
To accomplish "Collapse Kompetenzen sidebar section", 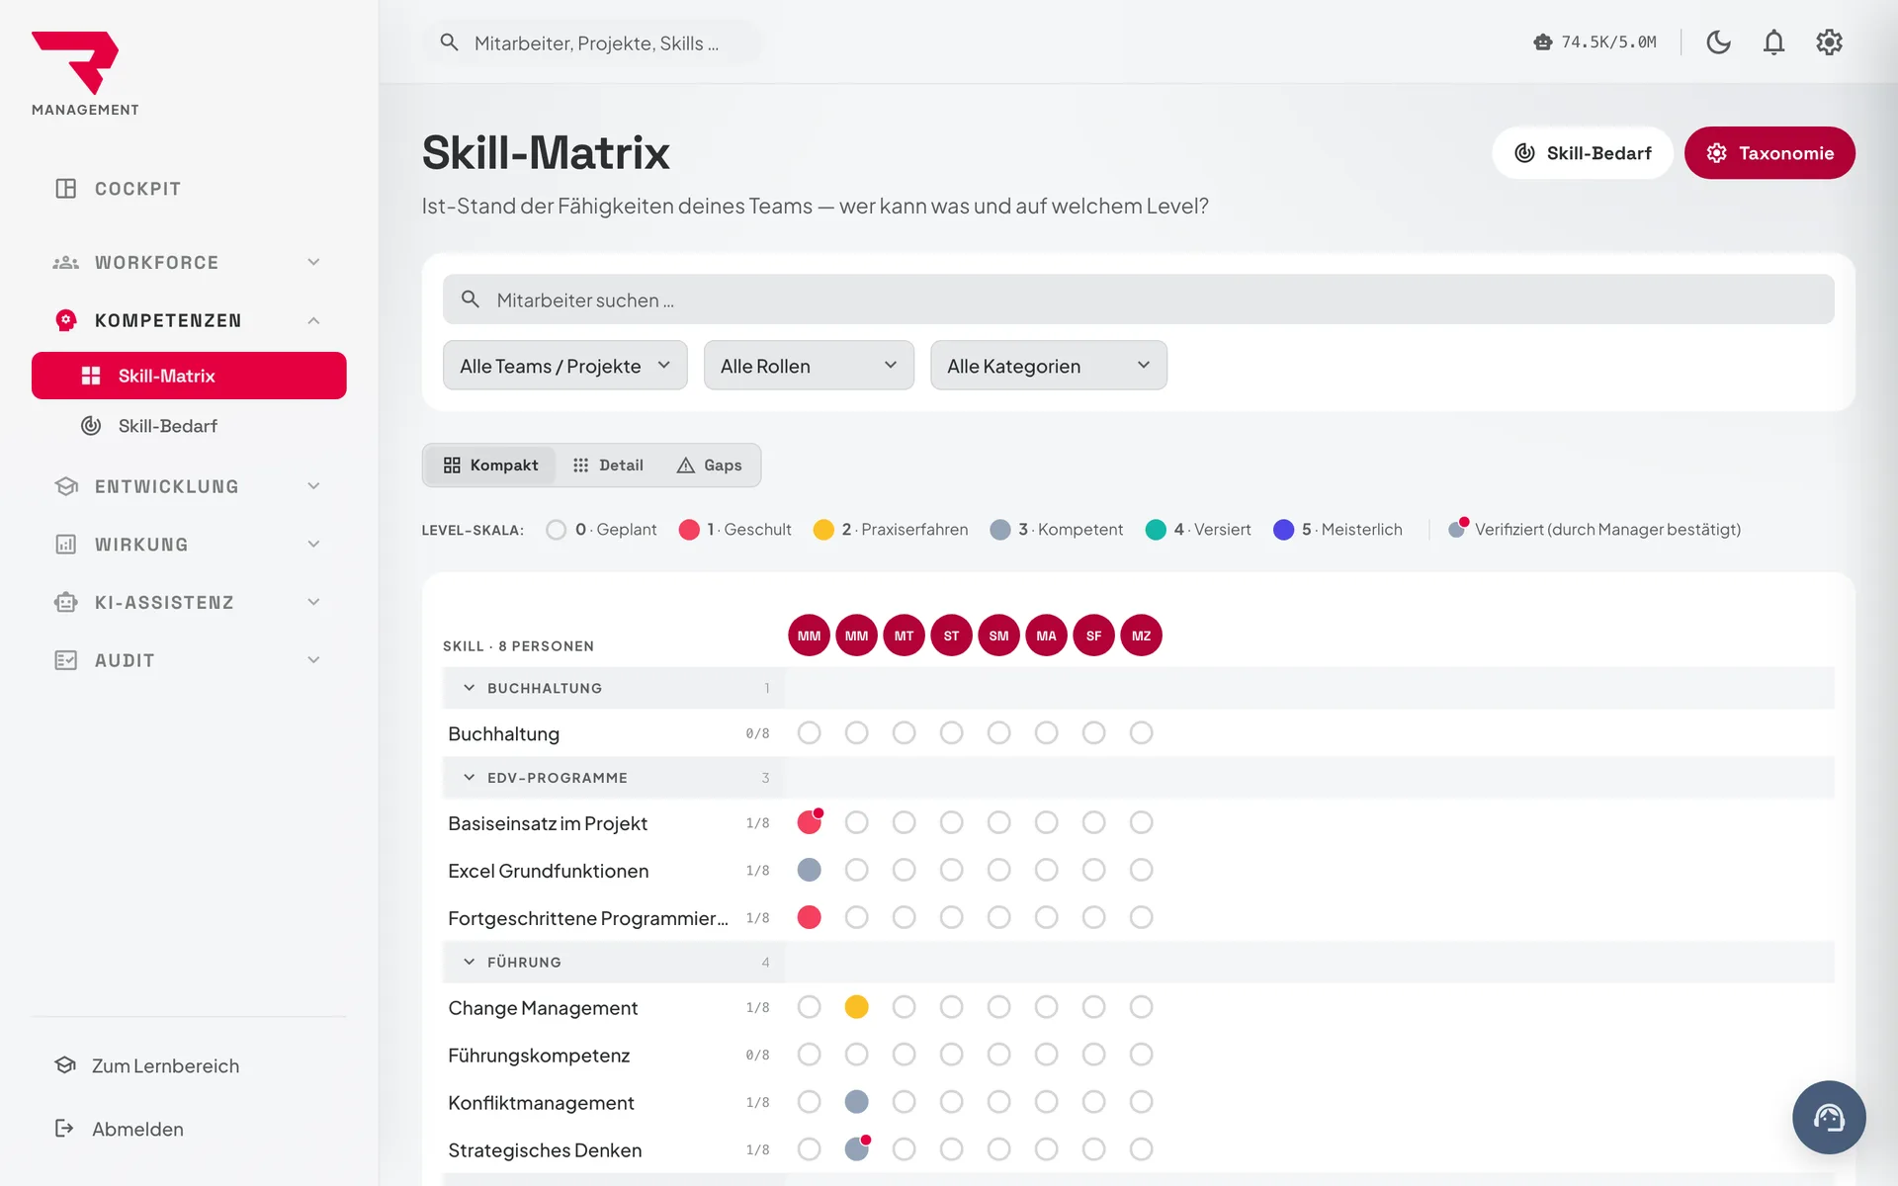I will click(189, 320).
